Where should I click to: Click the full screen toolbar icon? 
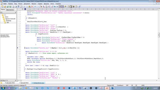73,6
